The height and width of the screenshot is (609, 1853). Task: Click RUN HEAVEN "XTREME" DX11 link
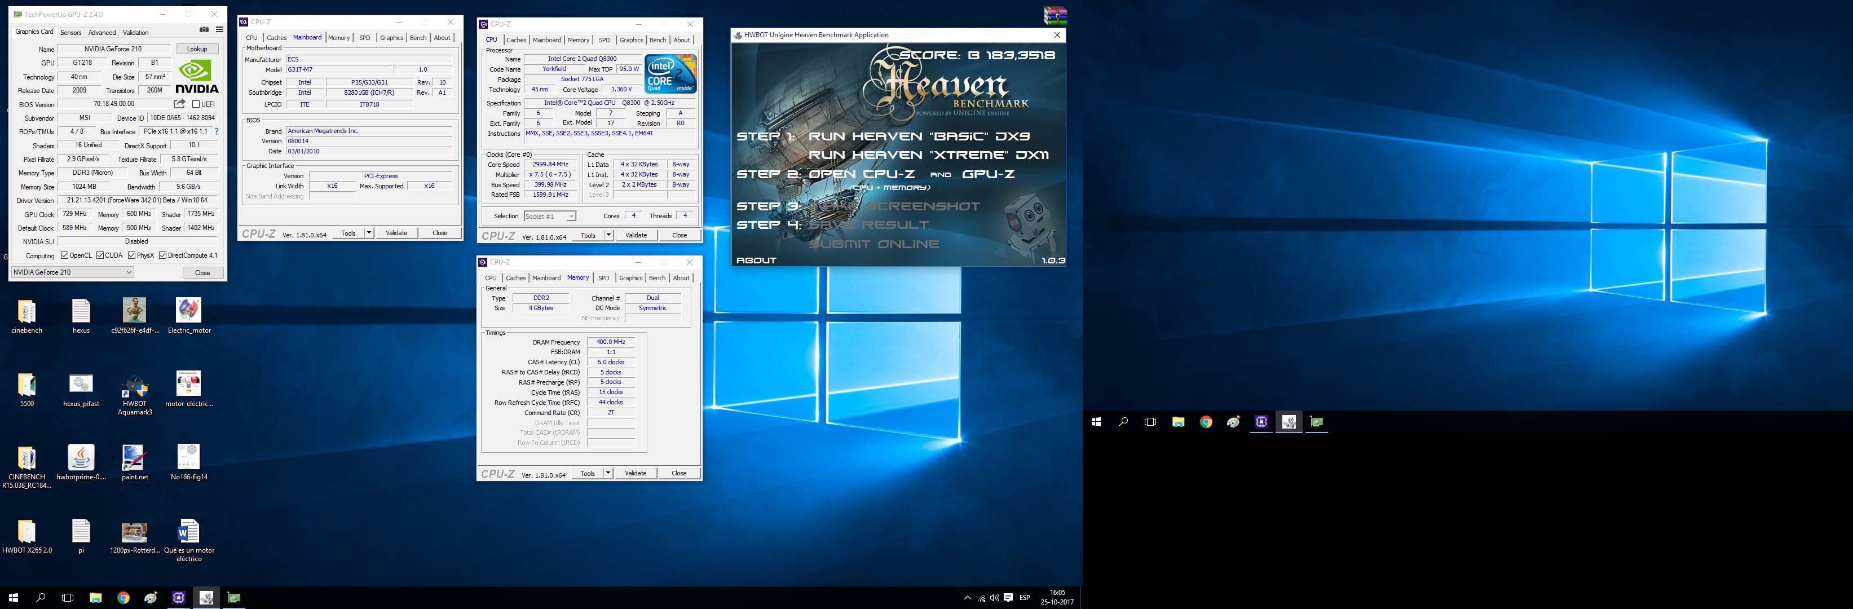pos(929,155)
